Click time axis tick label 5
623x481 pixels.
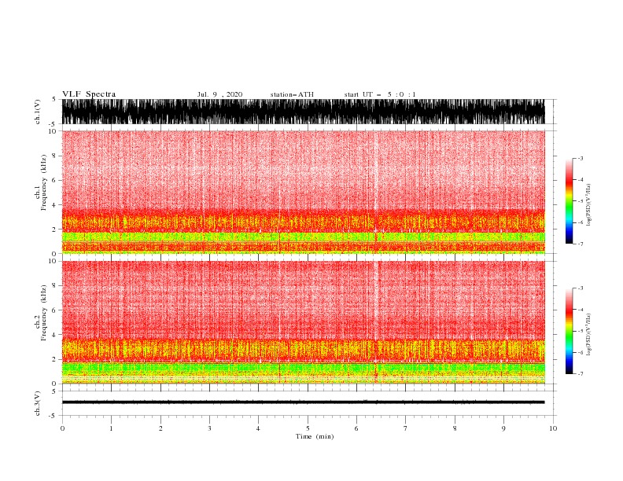click(x=308, y=428)
